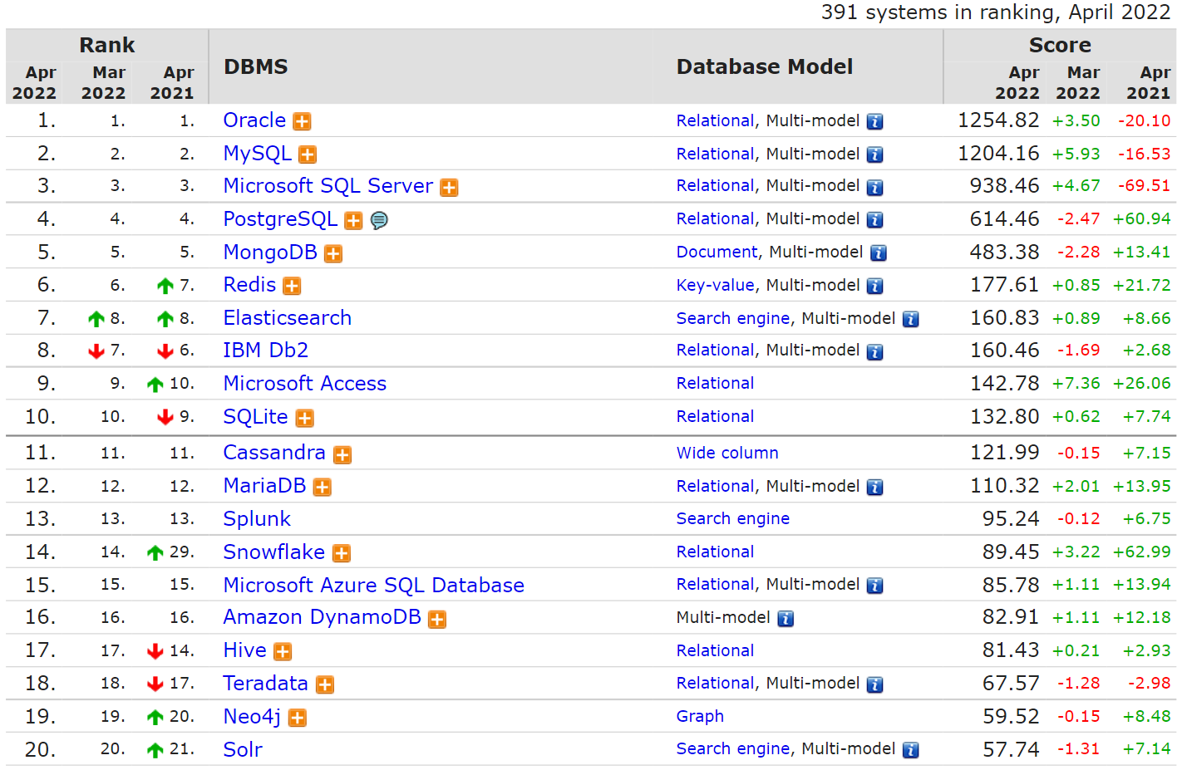This screenshot has height=770, width=1182.
Task: Click info icon beside Amazon DynamoDB's Multi-model
Action: [x=786, y=619]
